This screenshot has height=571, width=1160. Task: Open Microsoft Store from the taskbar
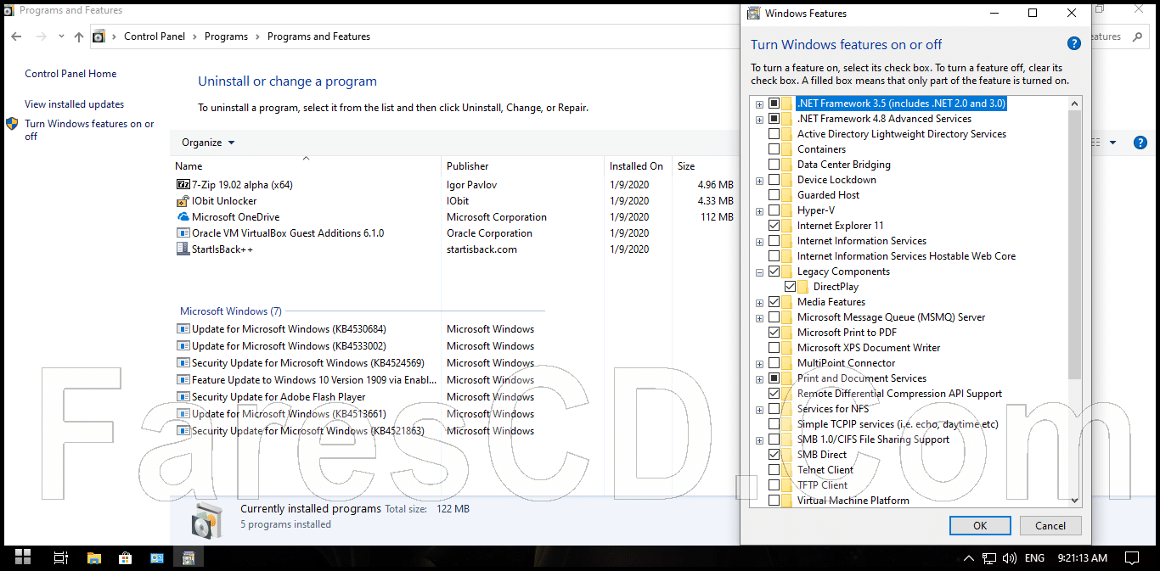[x=125, y=557]
